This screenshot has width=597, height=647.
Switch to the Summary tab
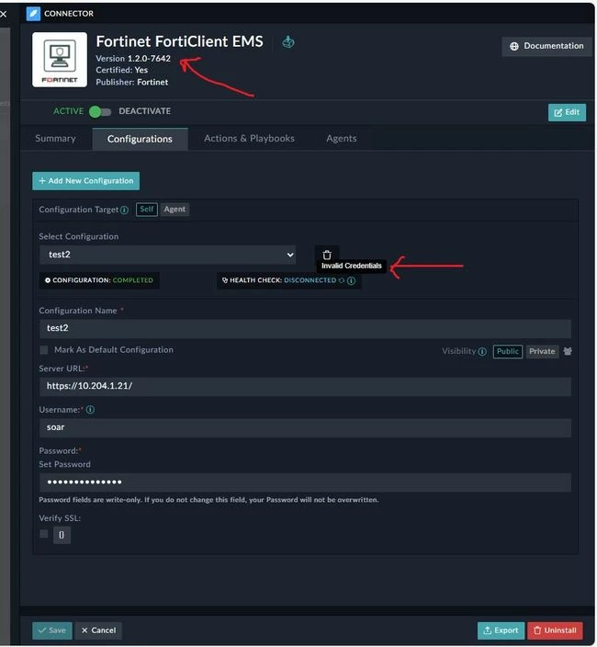[x=55, y=139]
